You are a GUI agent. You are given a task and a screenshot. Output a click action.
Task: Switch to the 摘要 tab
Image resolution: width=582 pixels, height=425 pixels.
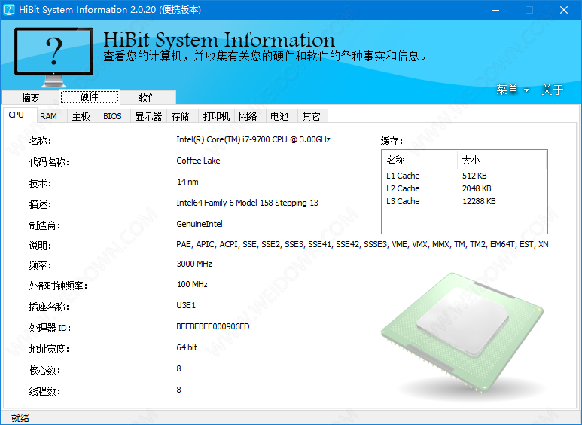(x=30, y=98)
